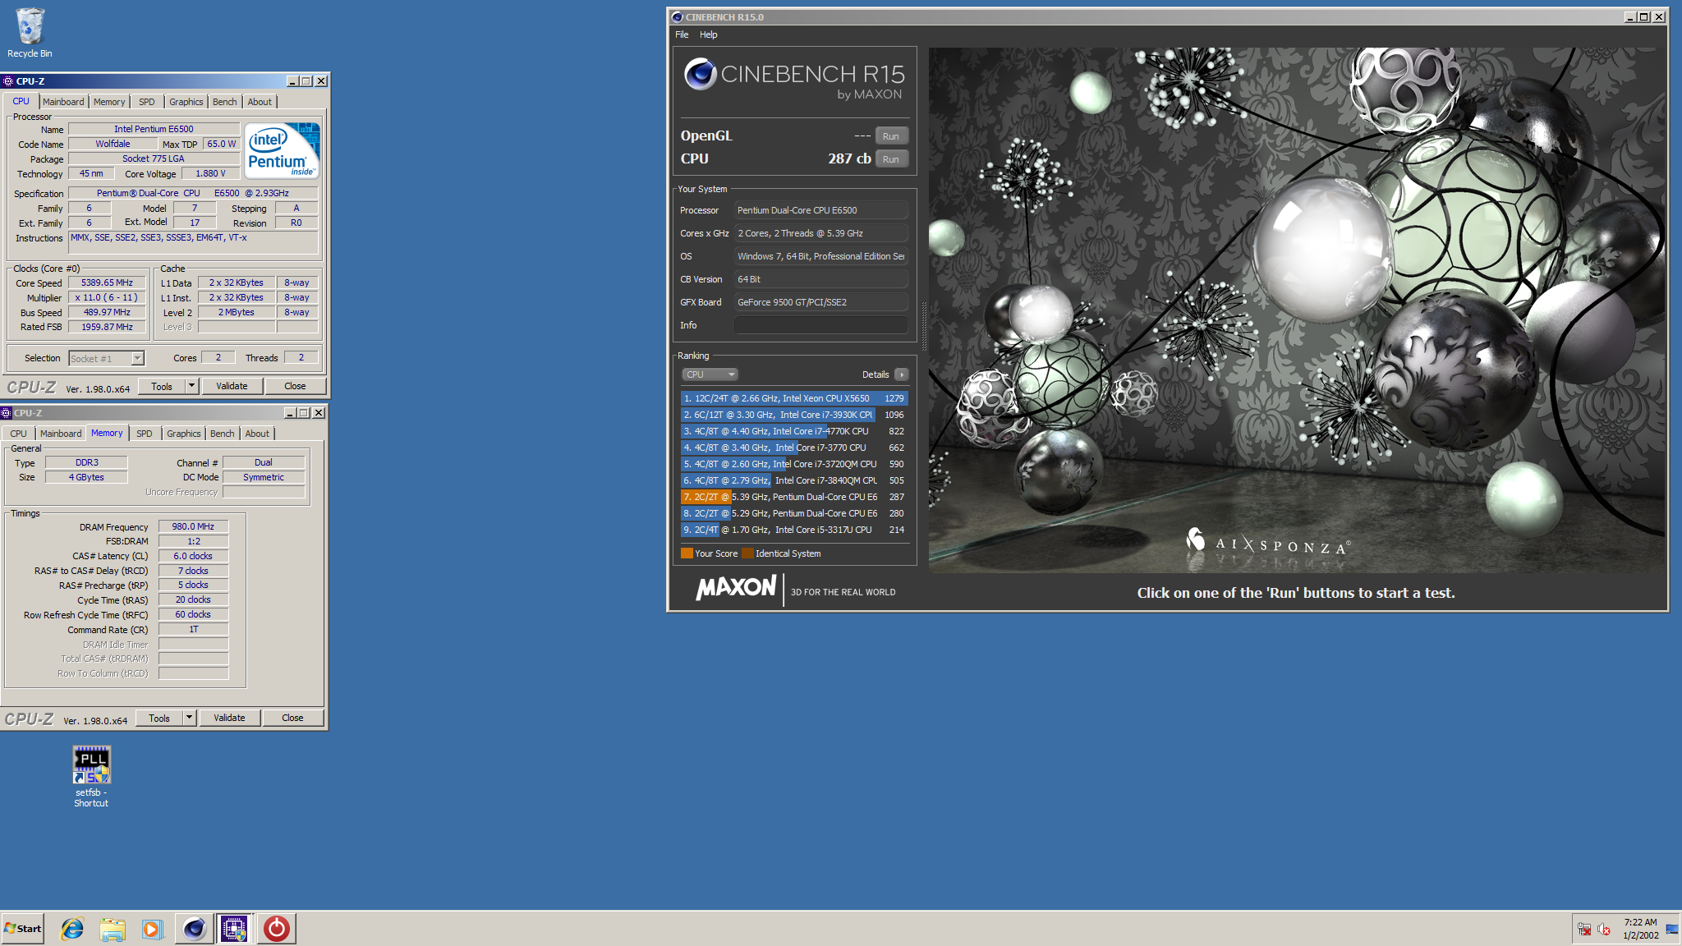The height and width of the screenshot is (946, 1682).
Task: Click the MAXON logo
Action: pyautogui.click(x=736, y=588)
